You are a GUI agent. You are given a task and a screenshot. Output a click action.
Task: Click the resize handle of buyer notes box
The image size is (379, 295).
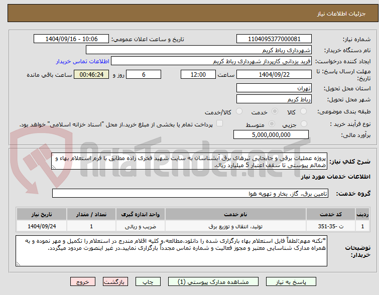[x=18, y=264]
